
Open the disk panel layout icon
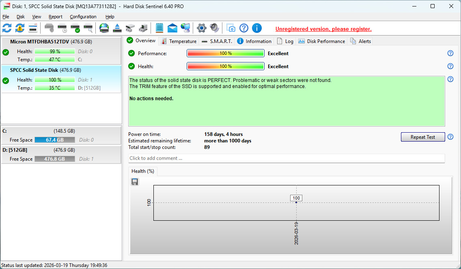coord(32,28)
